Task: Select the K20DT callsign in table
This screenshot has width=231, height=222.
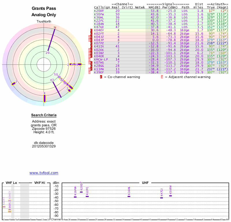Action: click(x=99, y=11)
